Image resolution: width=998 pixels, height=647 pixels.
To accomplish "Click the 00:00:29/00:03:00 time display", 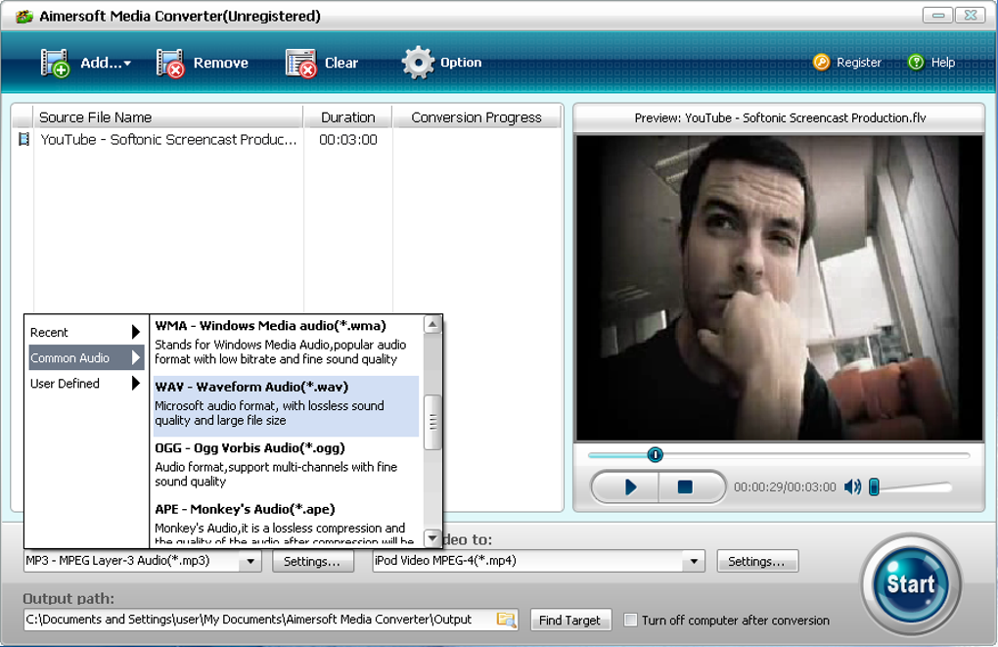I will pos(785,487).
